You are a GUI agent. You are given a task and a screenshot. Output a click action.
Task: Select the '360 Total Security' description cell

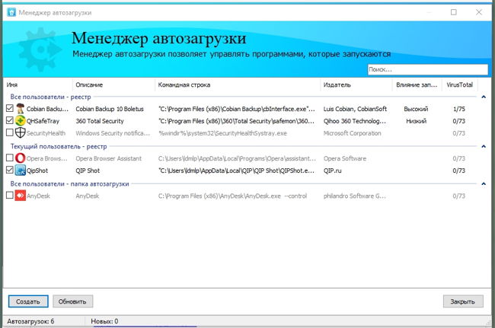tap(100, 121)
